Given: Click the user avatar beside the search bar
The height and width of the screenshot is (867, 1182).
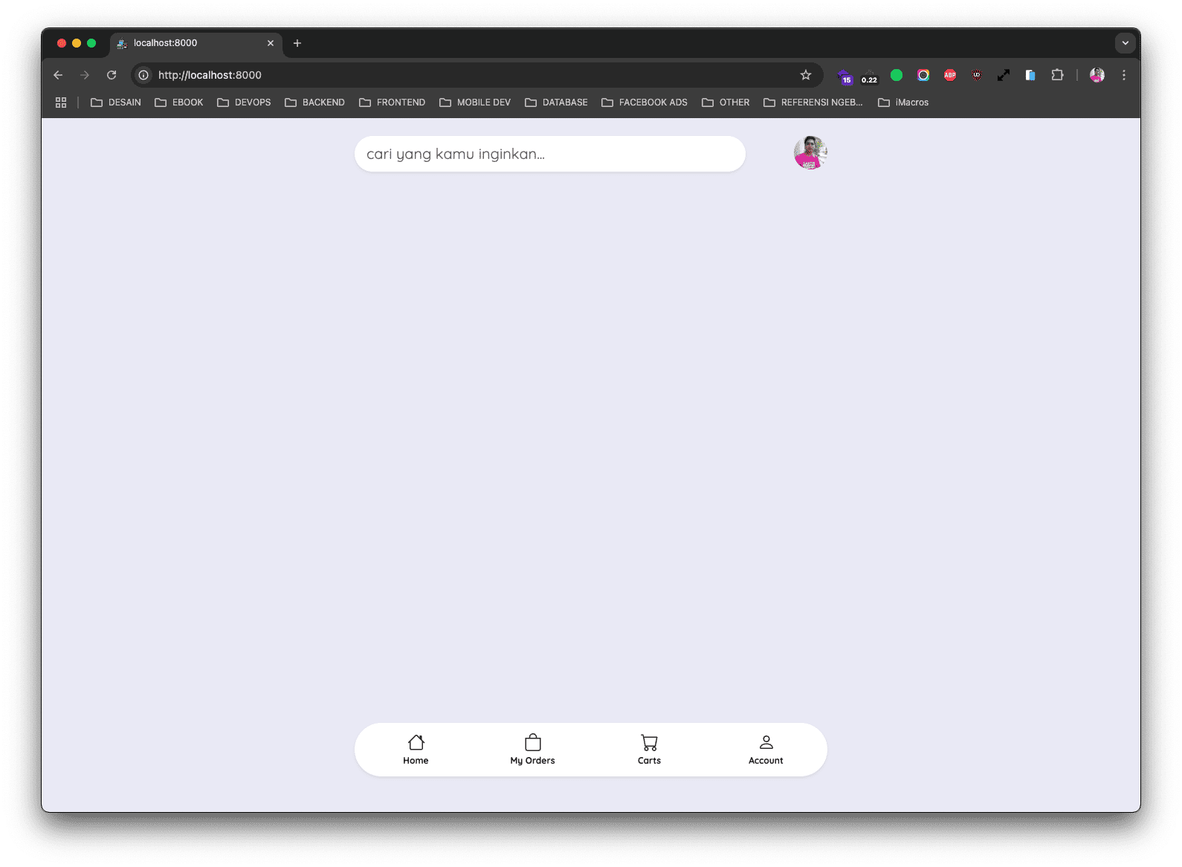Looking at the screenshot, I should pyautogui.click(x=810, y=153).
